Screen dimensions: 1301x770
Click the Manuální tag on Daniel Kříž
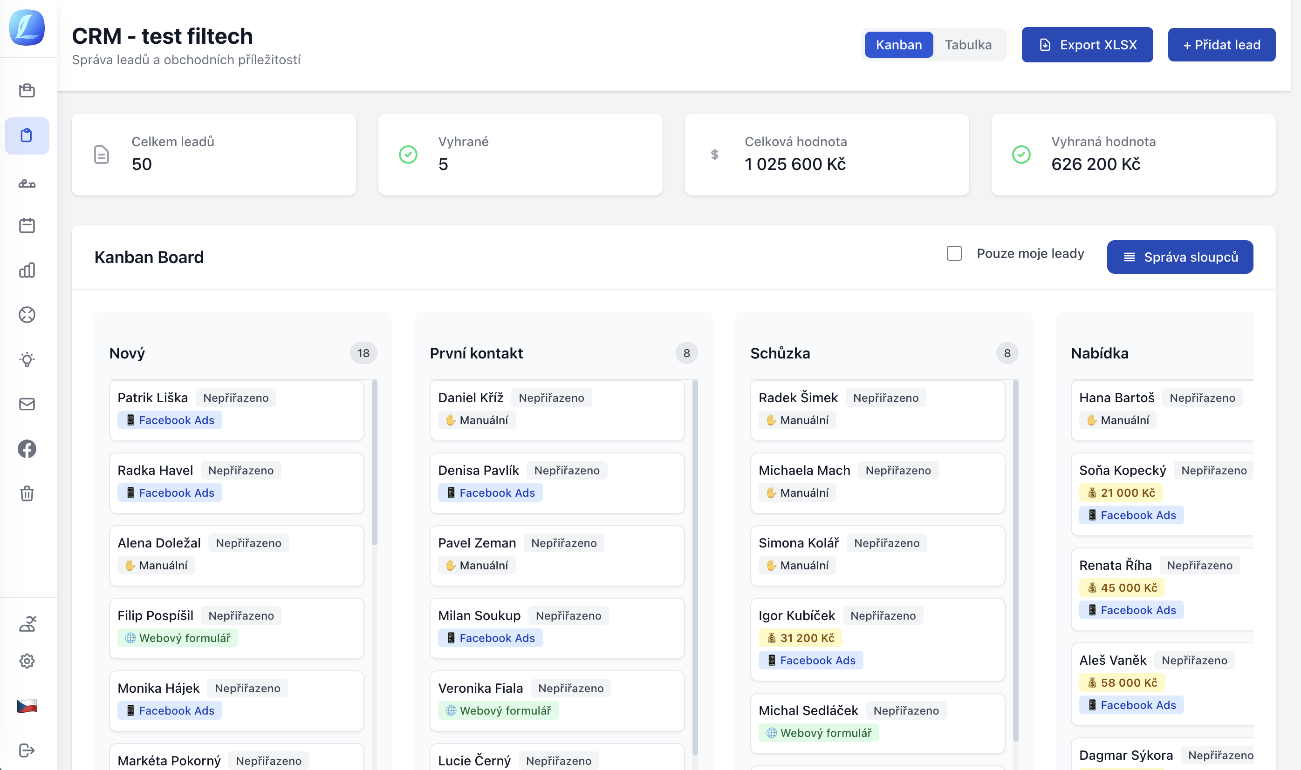(x=477, y=420)
